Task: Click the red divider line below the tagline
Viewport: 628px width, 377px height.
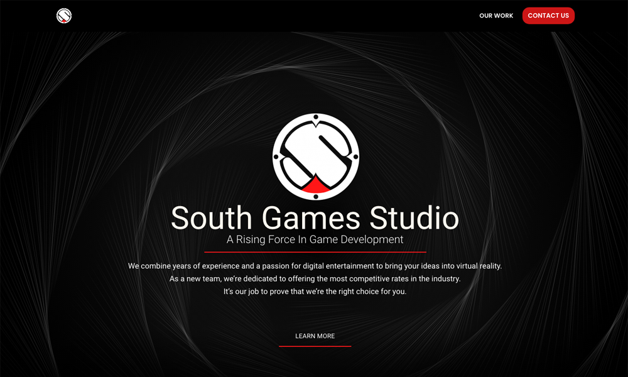Action: pos(315,252)
